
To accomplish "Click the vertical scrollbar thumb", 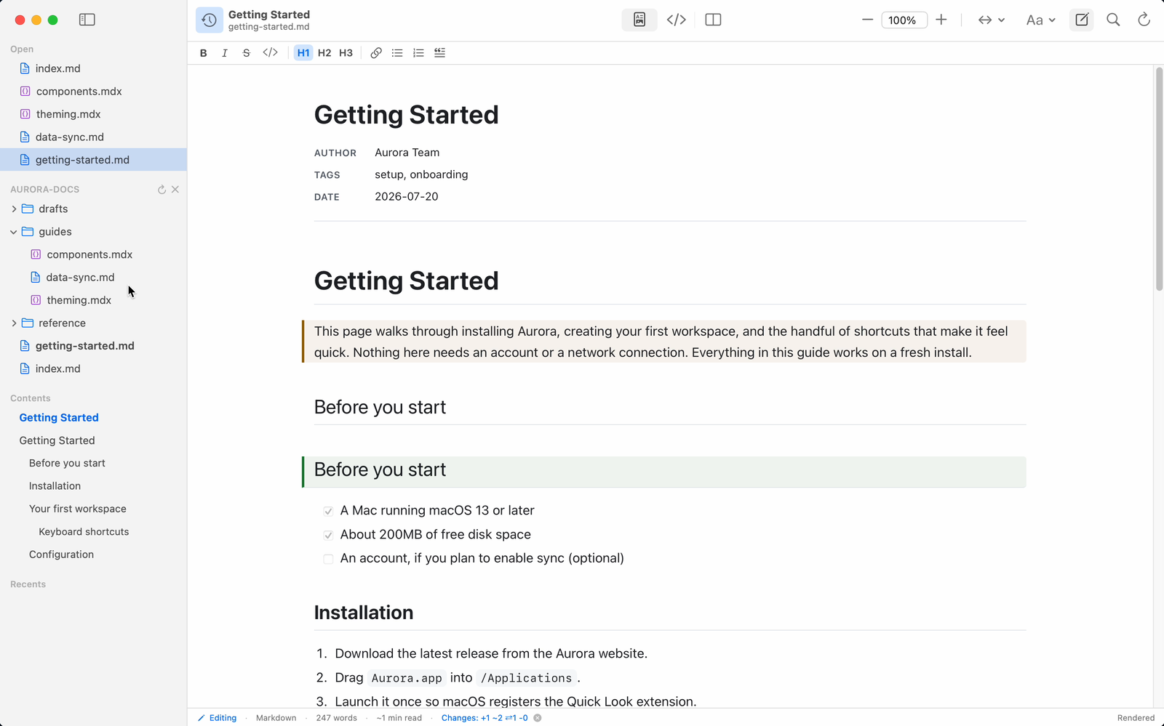I will (x=1159, y=179).
